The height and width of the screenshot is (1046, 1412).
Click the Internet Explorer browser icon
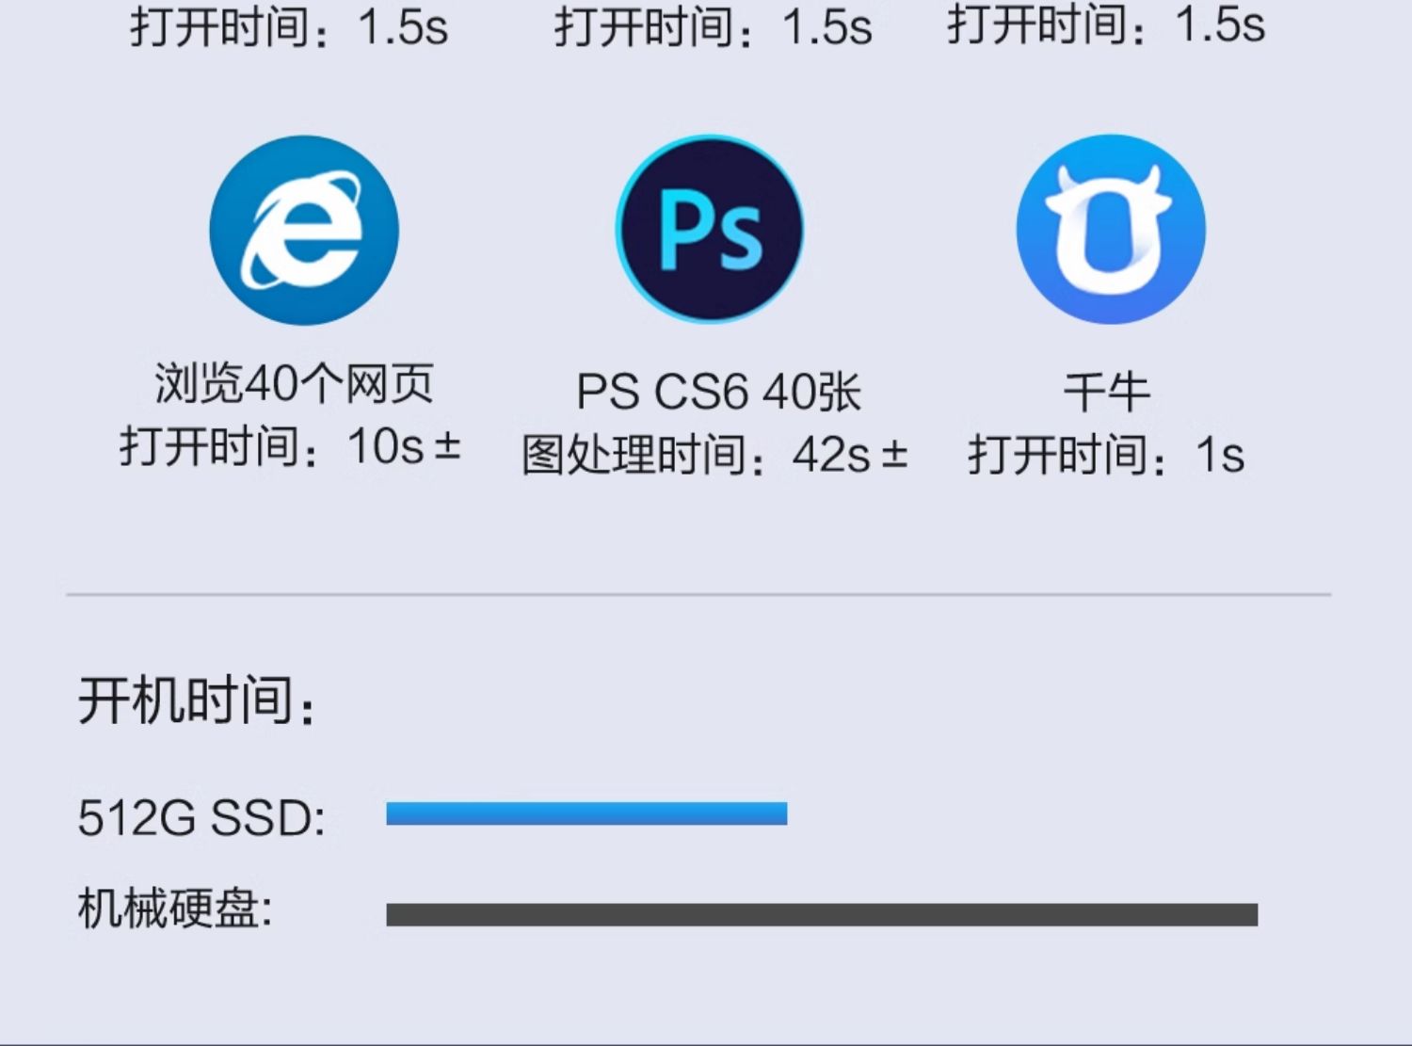pos(304,231)
